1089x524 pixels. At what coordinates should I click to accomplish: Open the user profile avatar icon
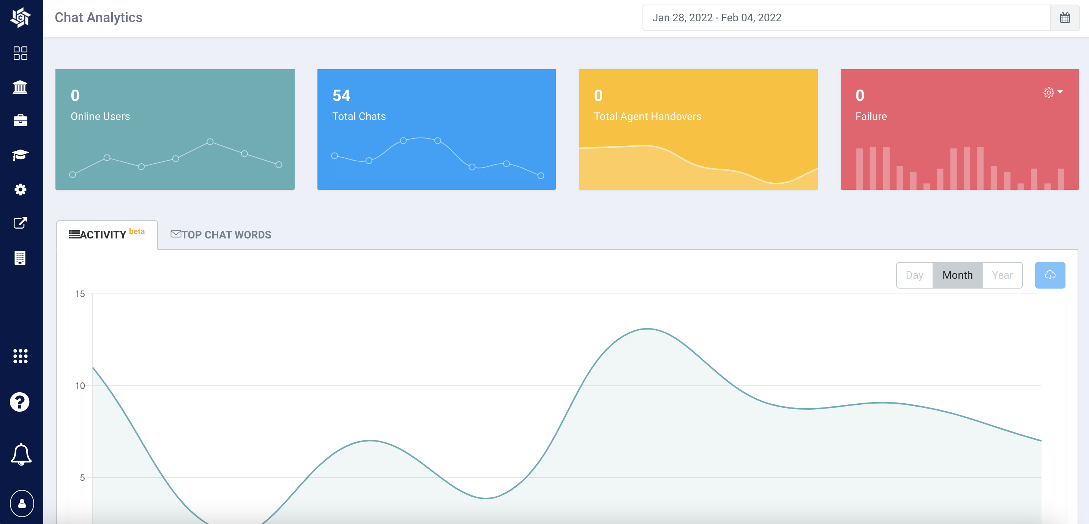22,503
